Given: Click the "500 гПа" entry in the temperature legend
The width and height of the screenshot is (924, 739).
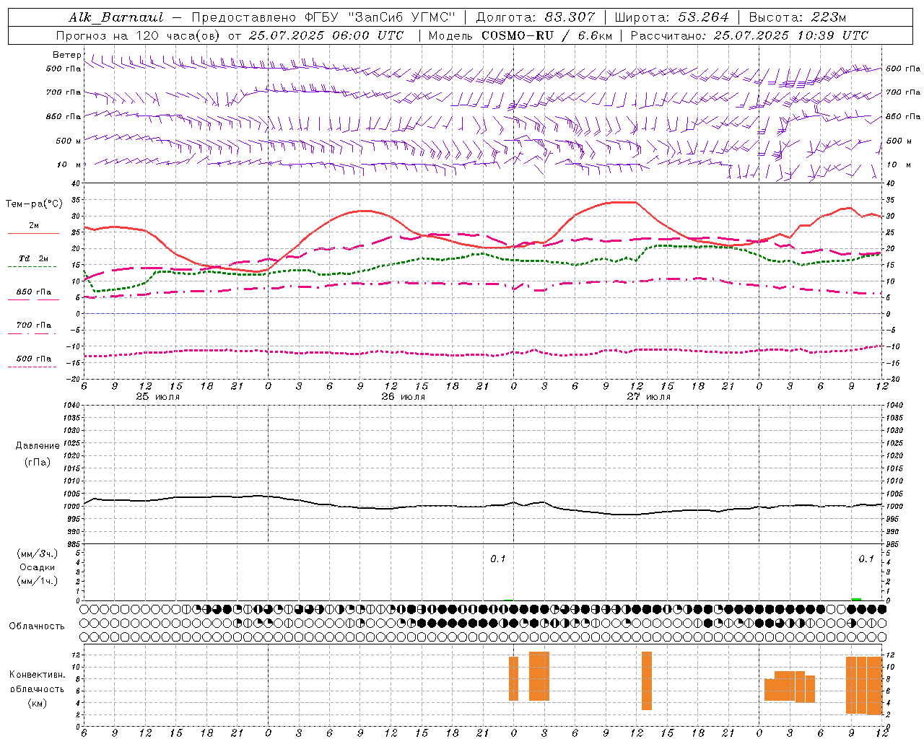Looking at the screenshot, I should tap(34, 359).
